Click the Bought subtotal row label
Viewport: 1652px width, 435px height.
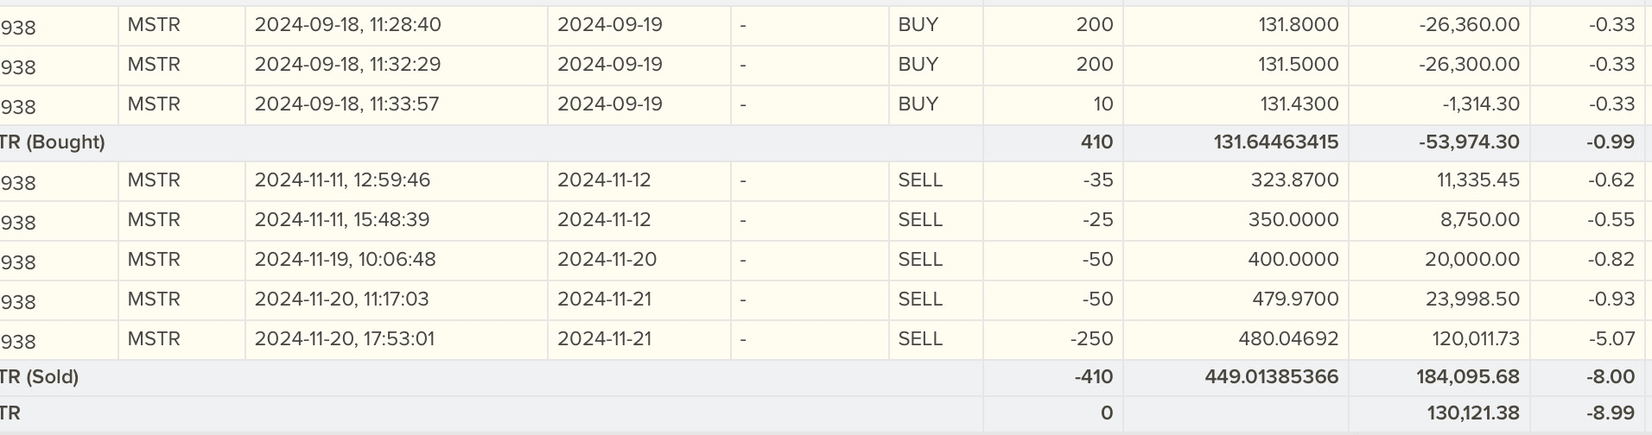[x=54, y=142]
